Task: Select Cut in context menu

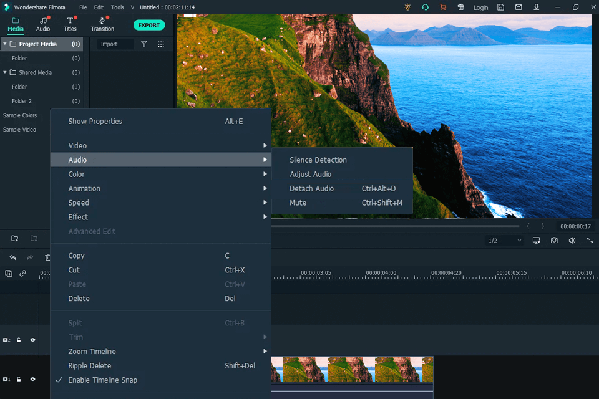Action: (x=161, y=270)
